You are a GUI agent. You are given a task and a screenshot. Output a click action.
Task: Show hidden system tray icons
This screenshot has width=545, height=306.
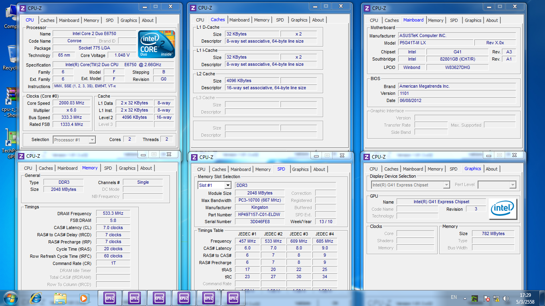coord(464,298)
